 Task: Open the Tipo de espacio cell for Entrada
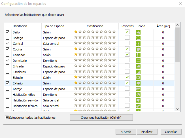coord(56,66)
